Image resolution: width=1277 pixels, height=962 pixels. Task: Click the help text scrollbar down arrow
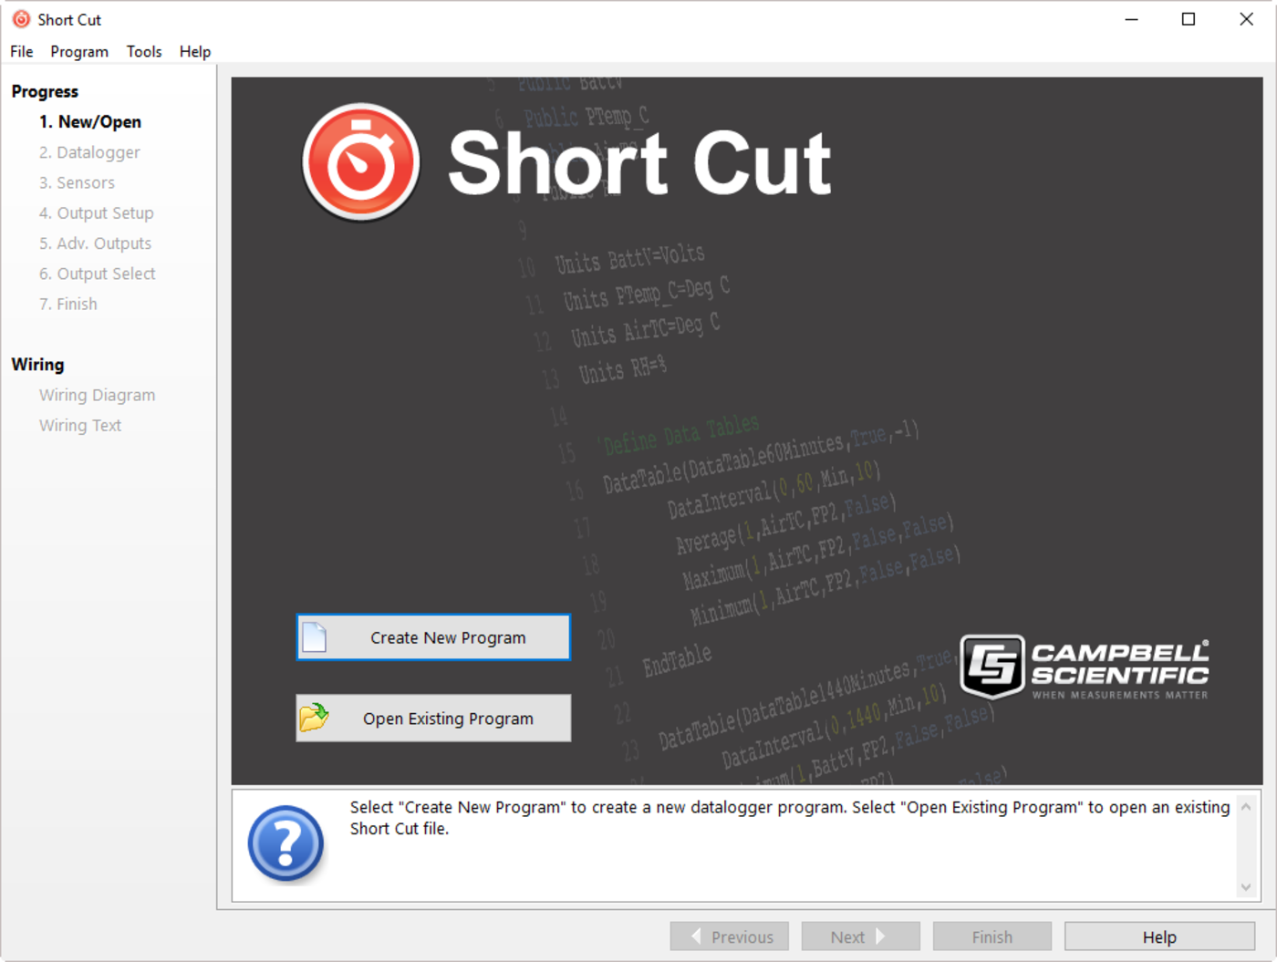point(1246,887)
